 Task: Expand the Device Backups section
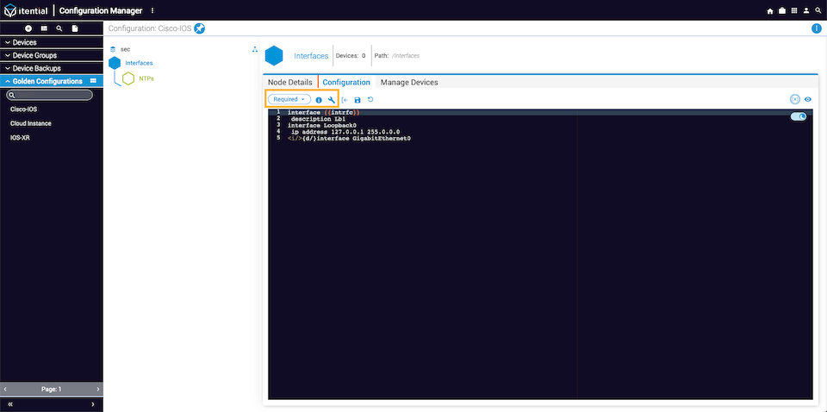pos(51,69)
